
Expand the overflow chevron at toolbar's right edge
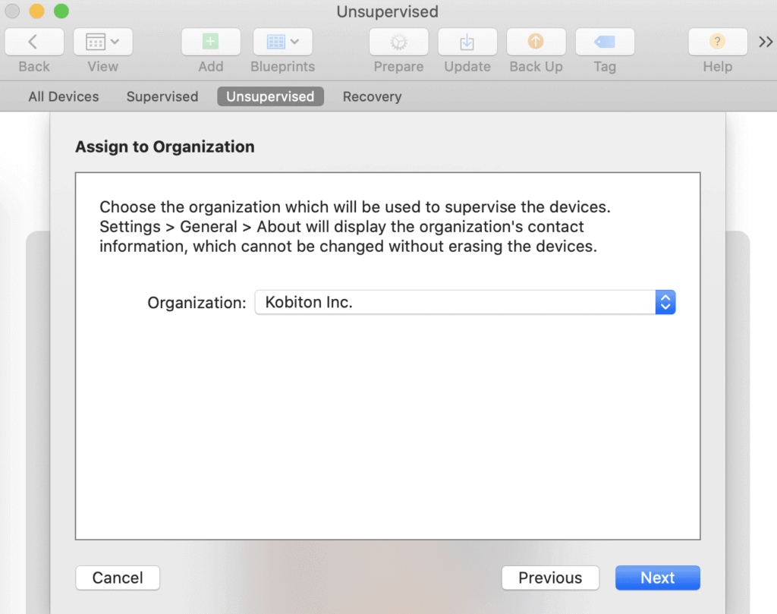tap(766, 42)
